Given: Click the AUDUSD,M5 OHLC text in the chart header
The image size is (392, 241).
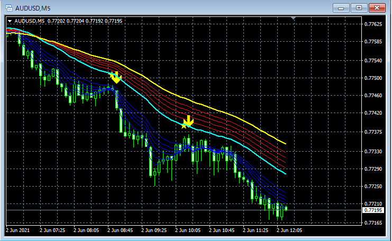Looking at the screenshot, I should [x=68, y=21].
